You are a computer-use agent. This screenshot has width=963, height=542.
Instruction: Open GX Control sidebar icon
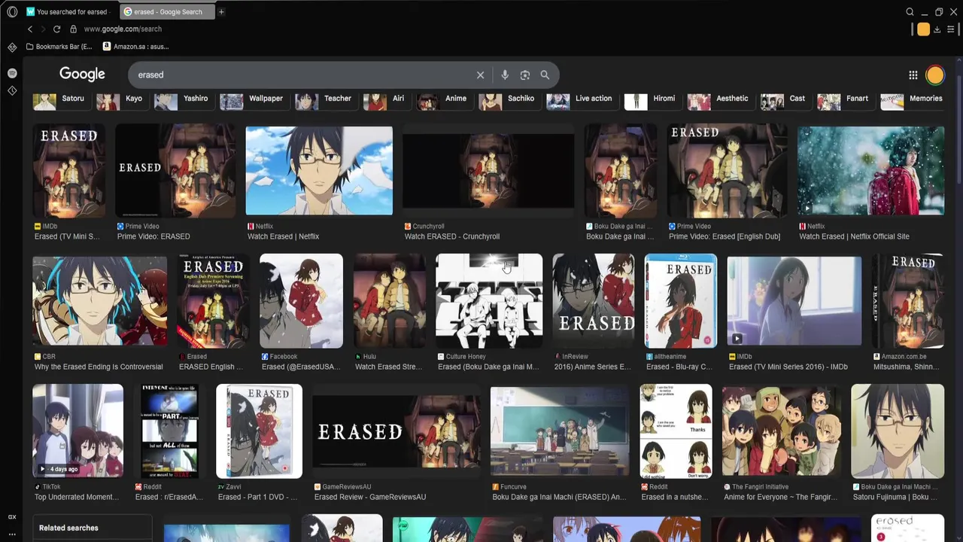point(12,47)
